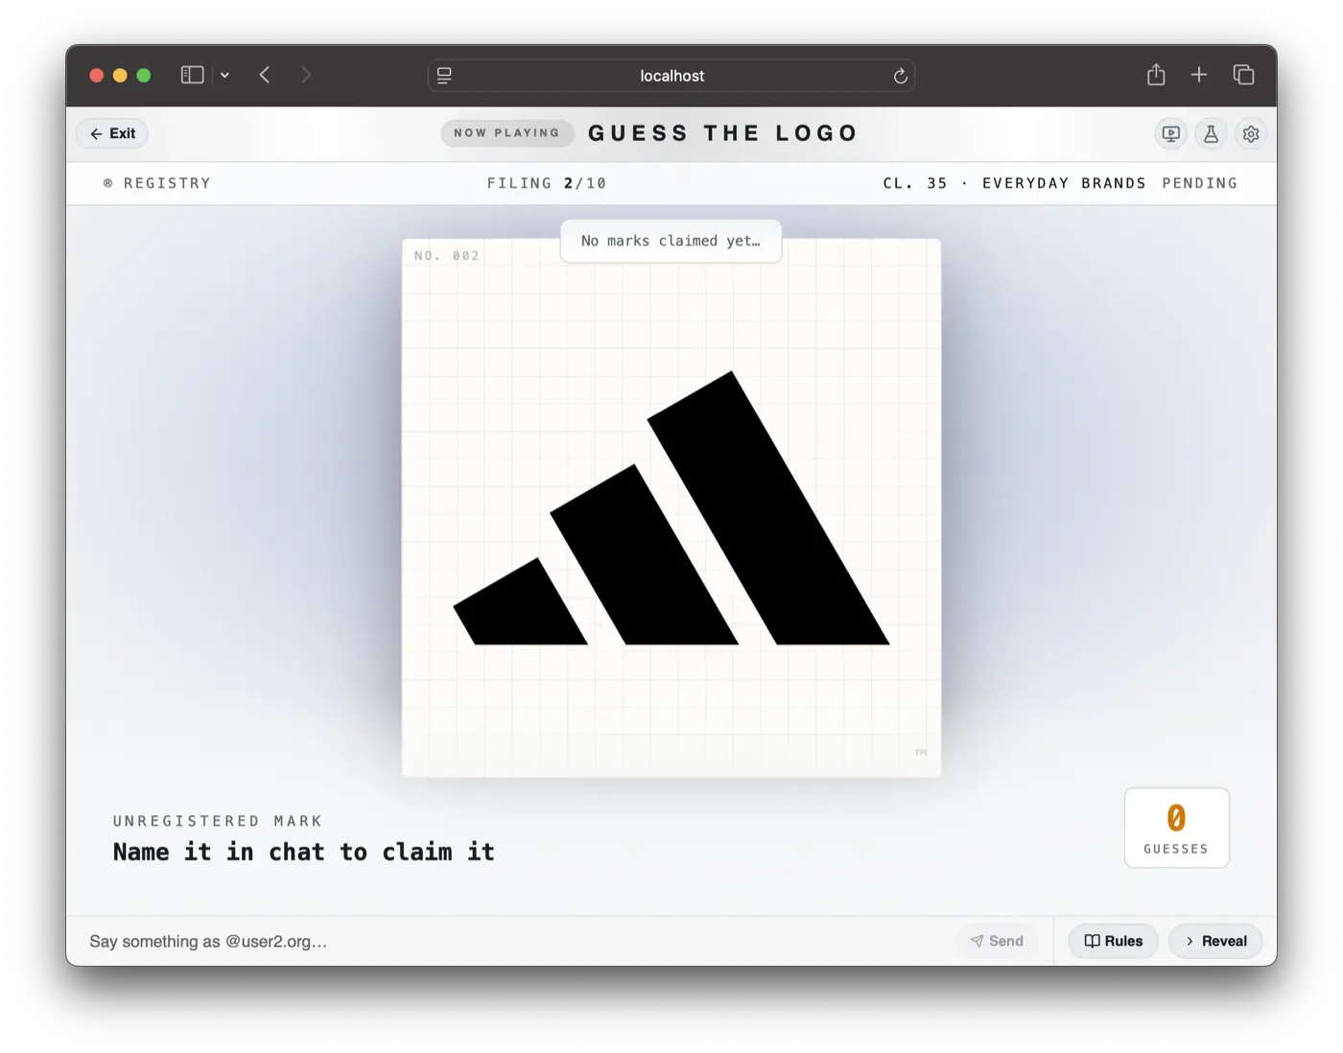Screen dimensions: 1343x1053
Task: Open the settings gear icon
Action: 1251,134
